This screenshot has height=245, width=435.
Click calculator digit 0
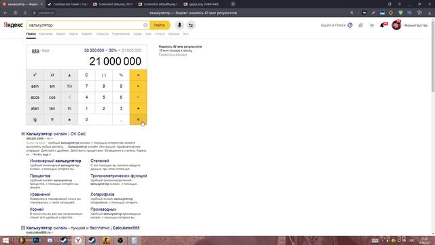click(x=95, y=120)
